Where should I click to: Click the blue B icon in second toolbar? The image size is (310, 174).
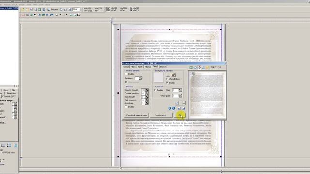click(x=47, y=15)
